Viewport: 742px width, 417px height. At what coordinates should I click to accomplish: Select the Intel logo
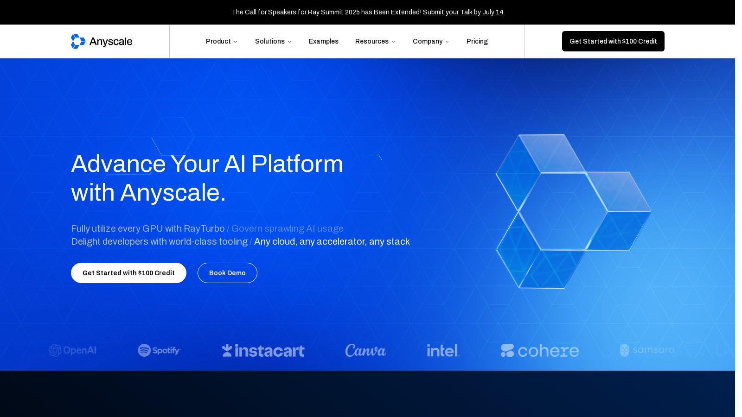[442, 351]
